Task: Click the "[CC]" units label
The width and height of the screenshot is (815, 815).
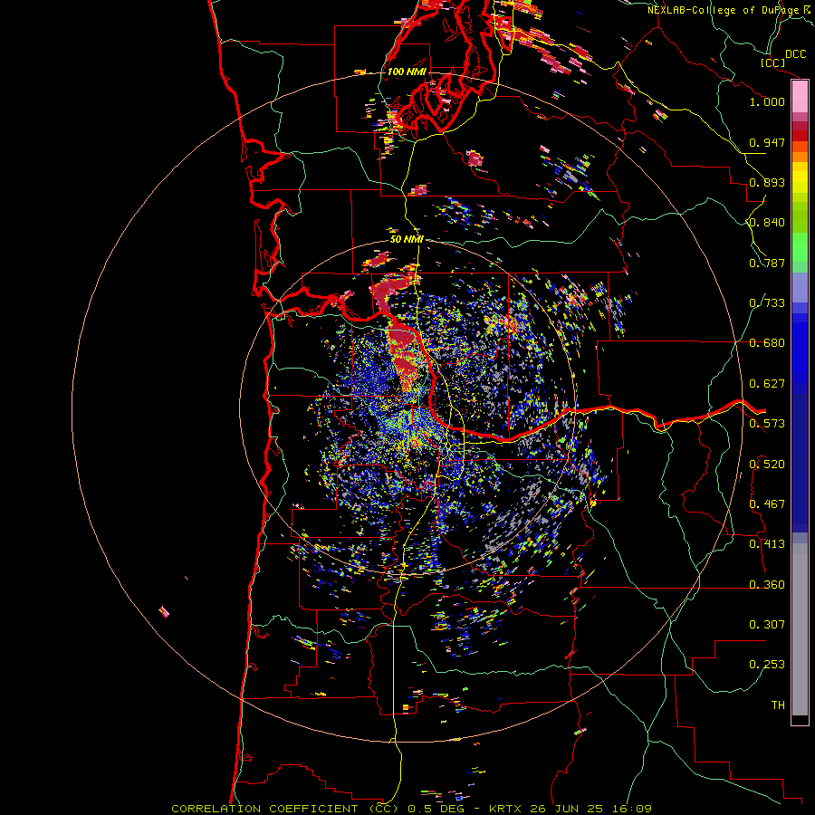Action: coord(772,62)
